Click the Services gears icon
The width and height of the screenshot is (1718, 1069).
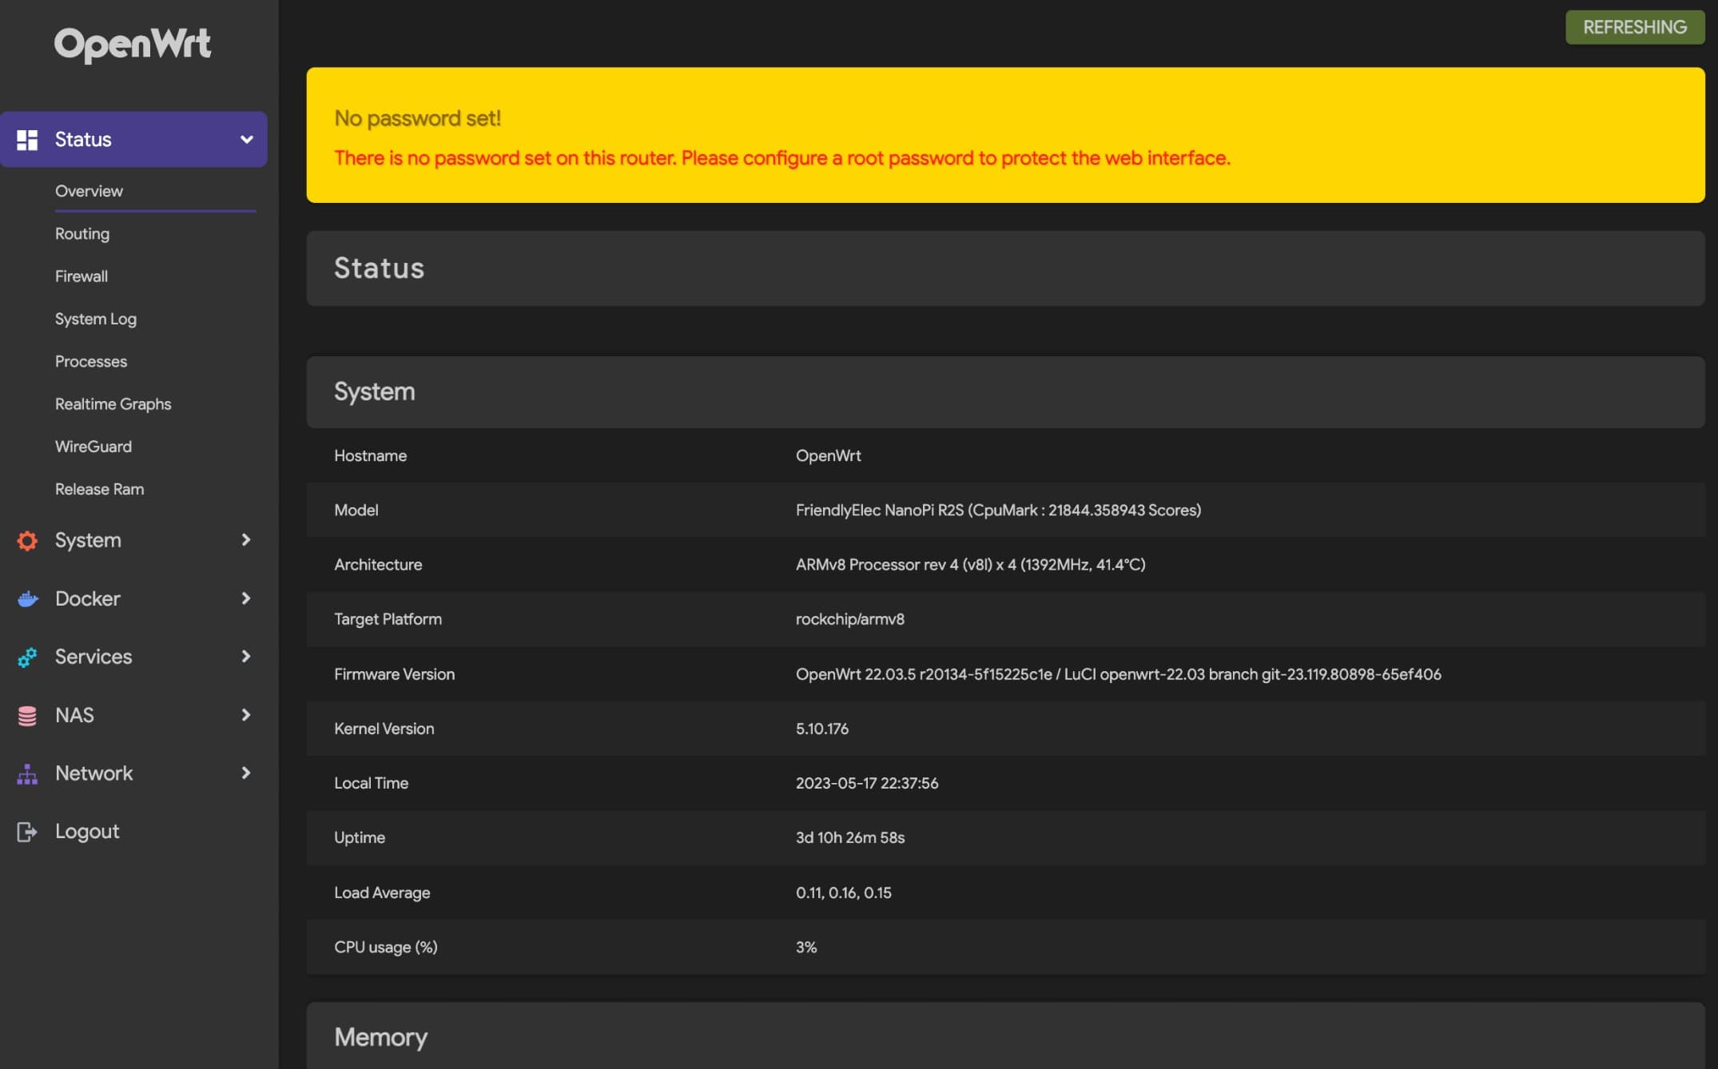pos(27,657)
